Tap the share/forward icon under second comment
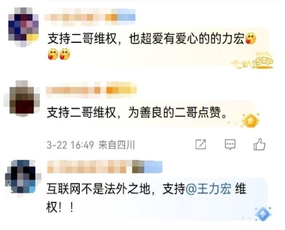The height and width of the screenshot is (230, 285). pyautogui.click(x=201, y=144)
